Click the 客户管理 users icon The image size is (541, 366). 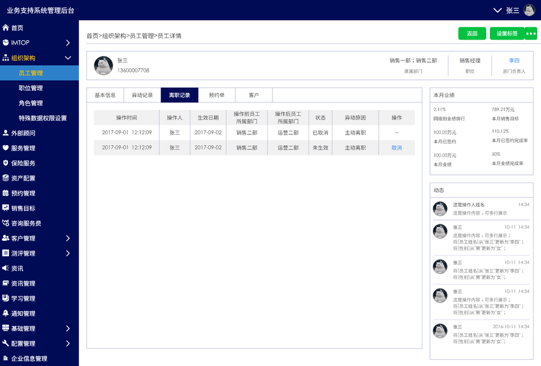pos(5,238)
